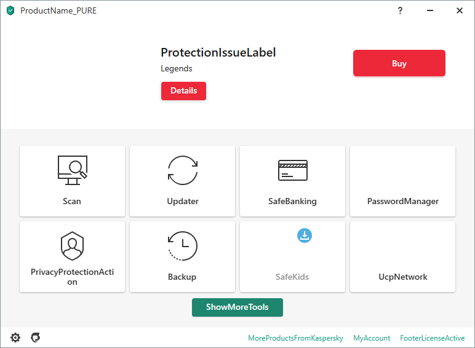This screenshot has width=475, height=348.
Task: Click the Backup clock icon
Action: tap(183, 247)
